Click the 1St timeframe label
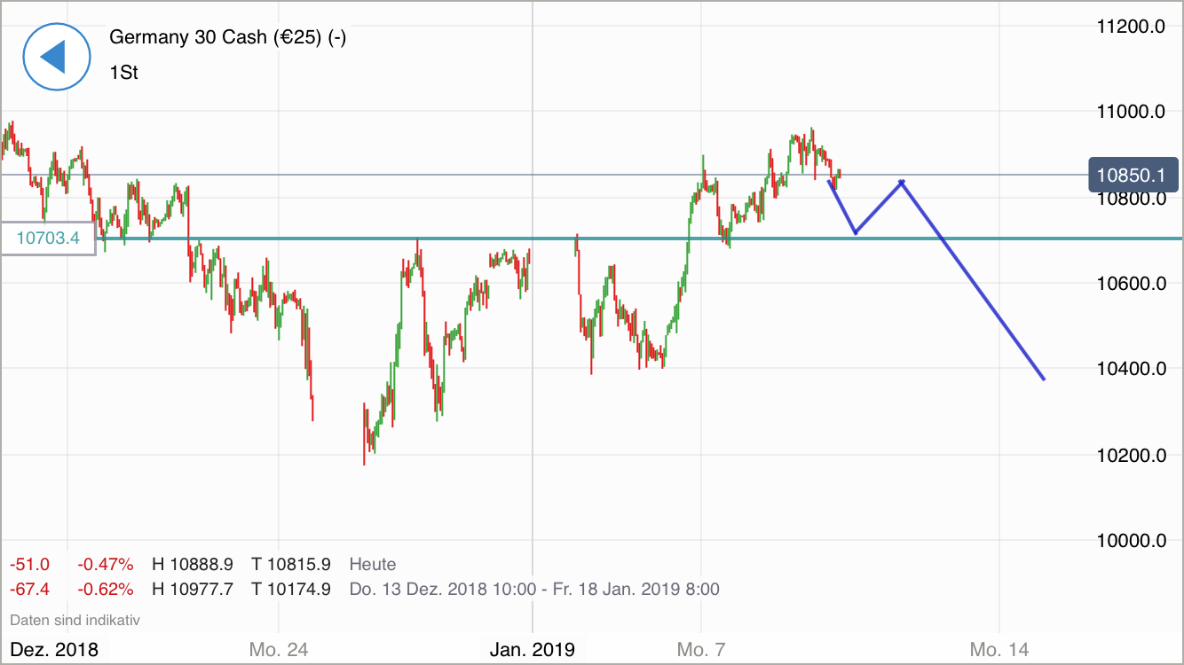The width and height of the screenshot is (1184, 665). [123, 73]
